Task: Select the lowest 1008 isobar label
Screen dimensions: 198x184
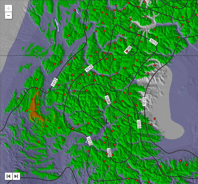Action: click(109, 152)
